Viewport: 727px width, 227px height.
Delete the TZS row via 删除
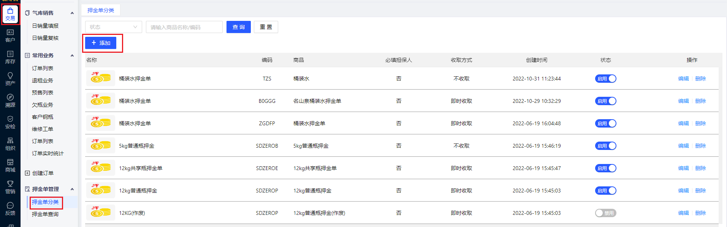700,79
